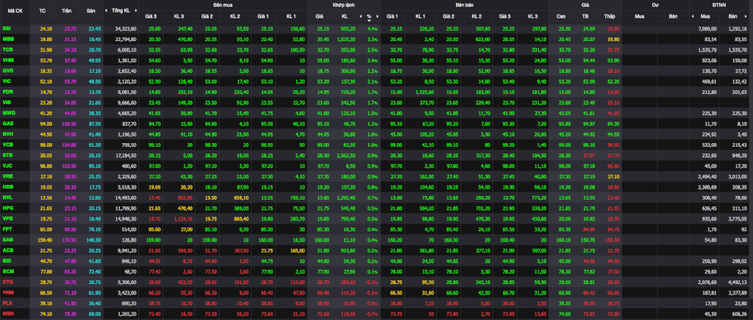The image size is (753, 320).
Task: Select NVL ticker row
Action: point(7,197)
